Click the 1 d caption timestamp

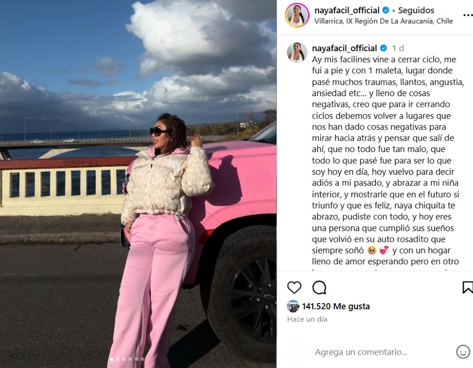pyautogui.click(x=398, y=48)
